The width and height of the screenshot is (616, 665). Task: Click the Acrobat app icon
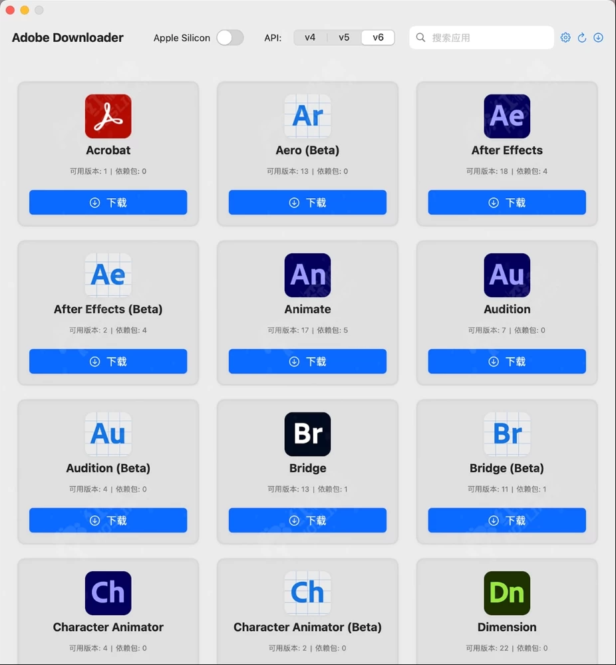(108, 116)
